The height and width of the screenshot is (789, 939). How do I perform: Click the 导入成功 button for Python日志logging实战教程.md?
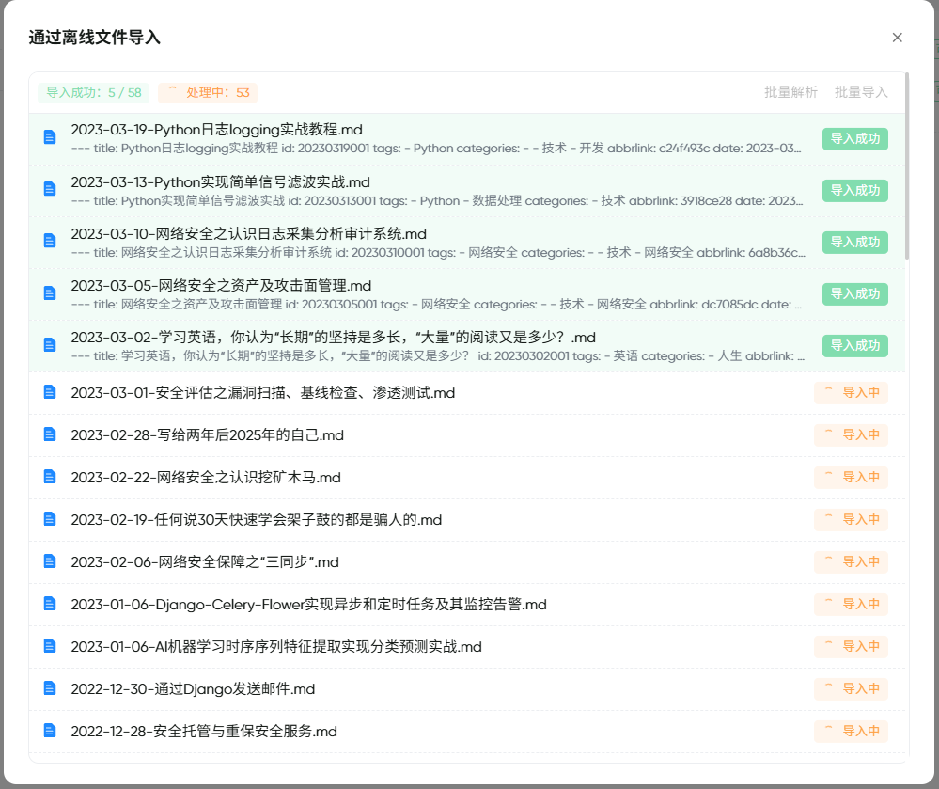854,138
